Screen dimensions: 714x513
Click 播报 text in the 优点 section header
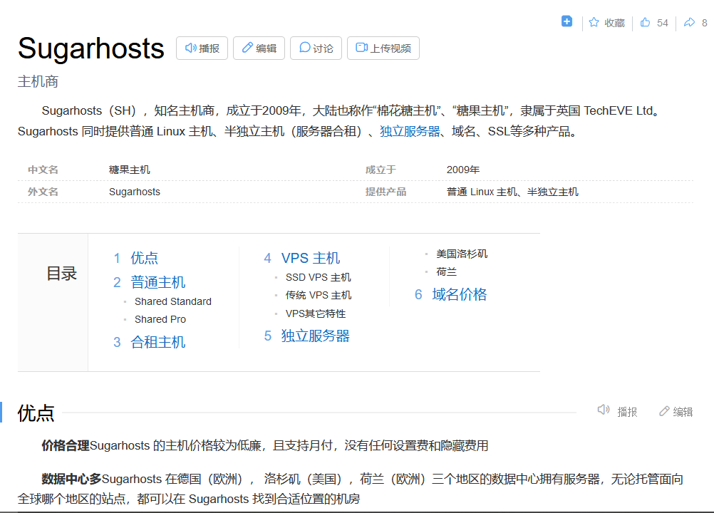pos(627,412)
